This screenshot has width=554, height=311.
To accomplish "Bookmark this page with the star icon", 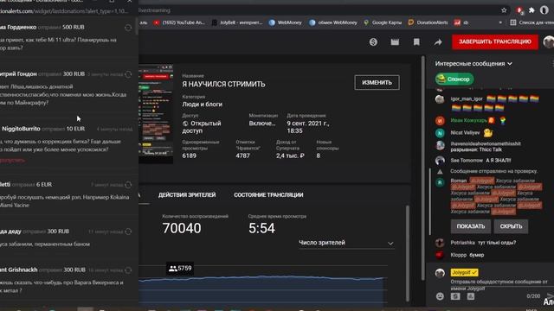I will (x=504, y=10).
